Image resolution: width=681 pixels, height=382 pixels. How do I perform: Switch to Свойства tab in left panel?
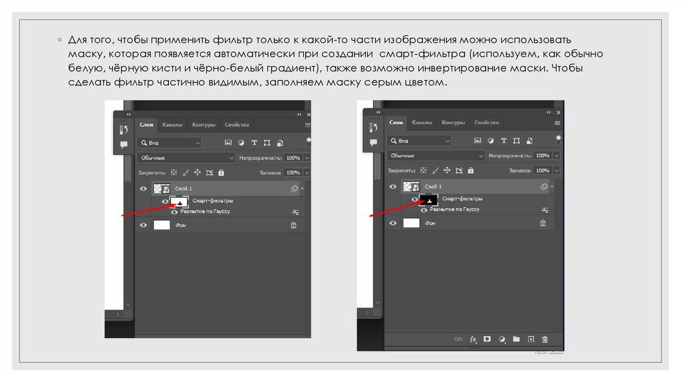tap(237, 124)
